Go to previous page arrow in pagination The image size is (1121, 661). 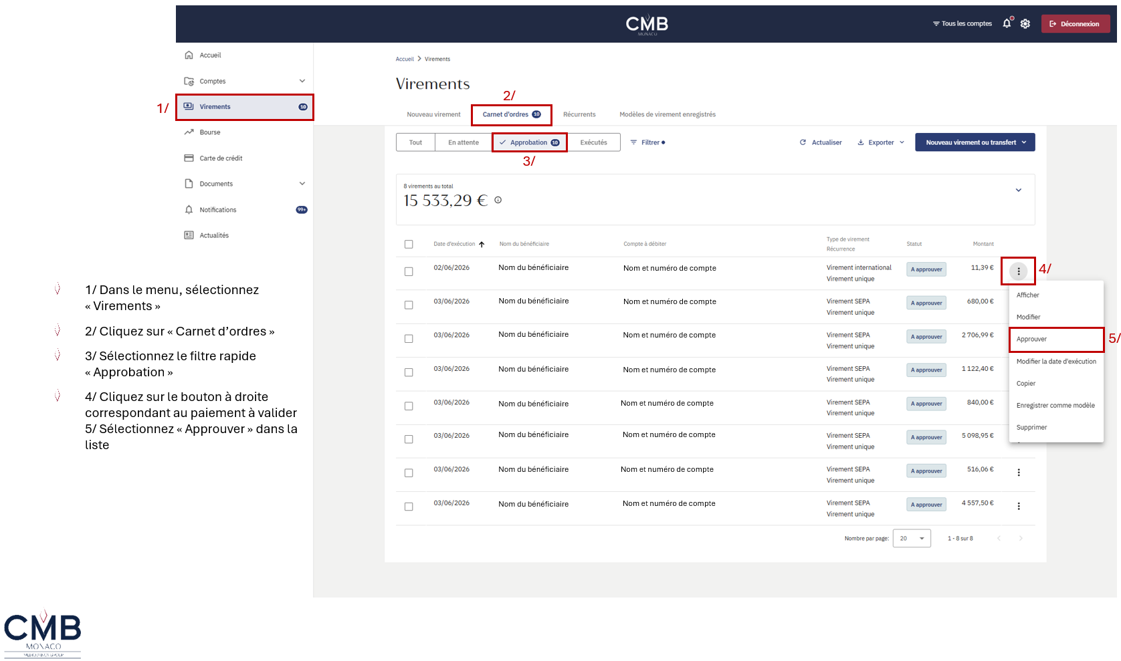[x=999, y=538]
